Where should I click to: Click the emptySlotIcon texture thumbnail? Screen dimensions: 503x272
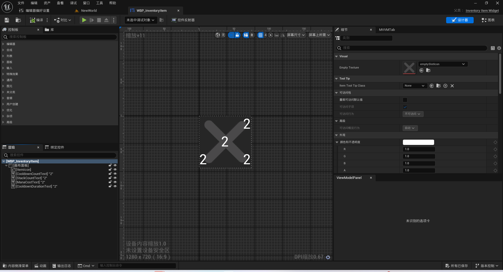(409, 67)
